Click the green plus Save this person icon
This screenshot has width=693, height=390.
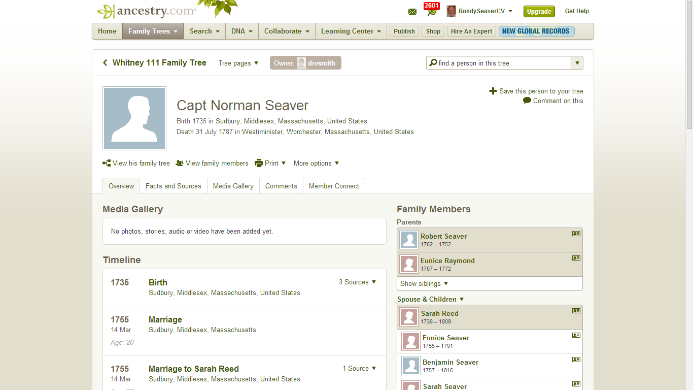pos(493,91)
